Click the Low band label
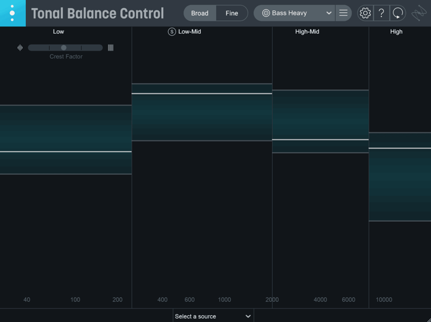The width and height of the screenshot is (431, 322). (x=58, y=31)
